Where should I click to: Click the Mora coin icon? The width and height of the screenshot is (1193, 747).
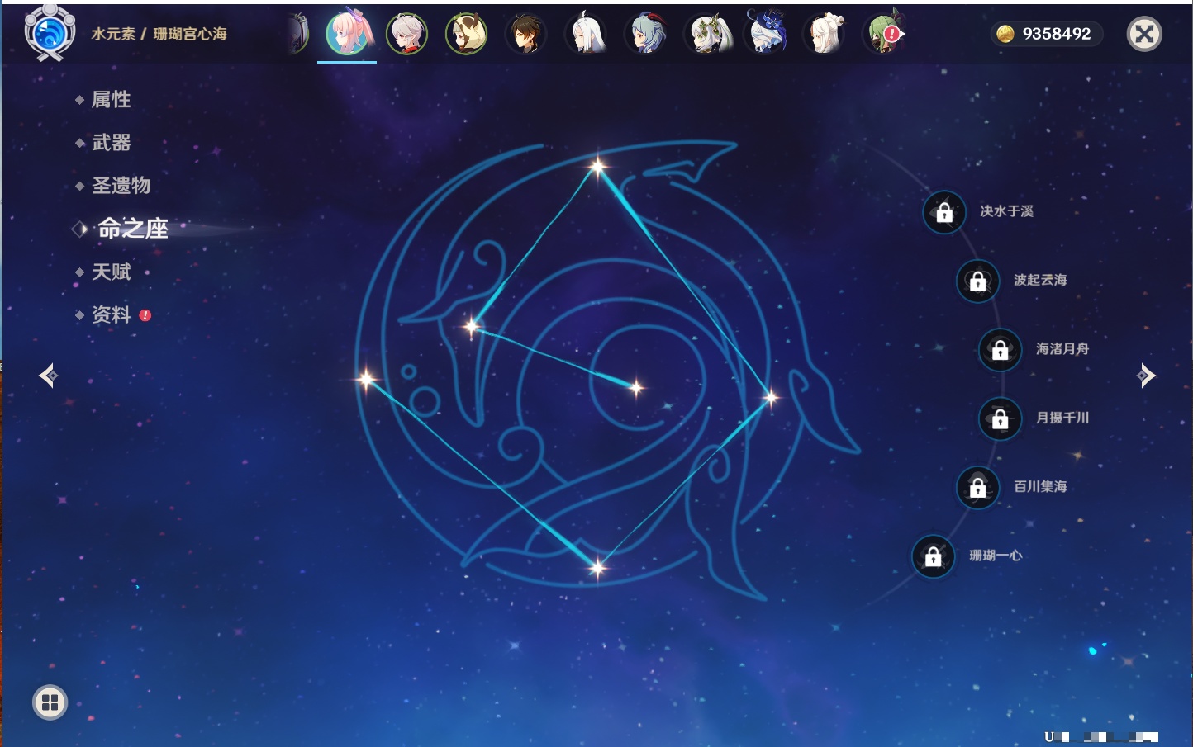coord(1005,34)
